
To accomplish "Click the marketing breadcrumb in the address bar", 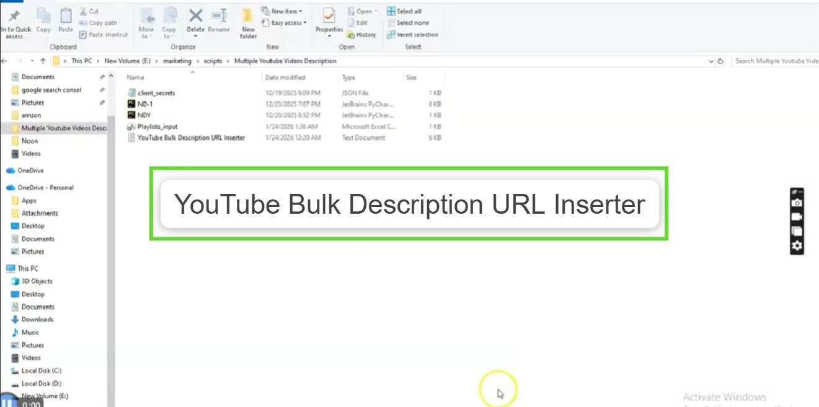I will (x=177, y=61).
